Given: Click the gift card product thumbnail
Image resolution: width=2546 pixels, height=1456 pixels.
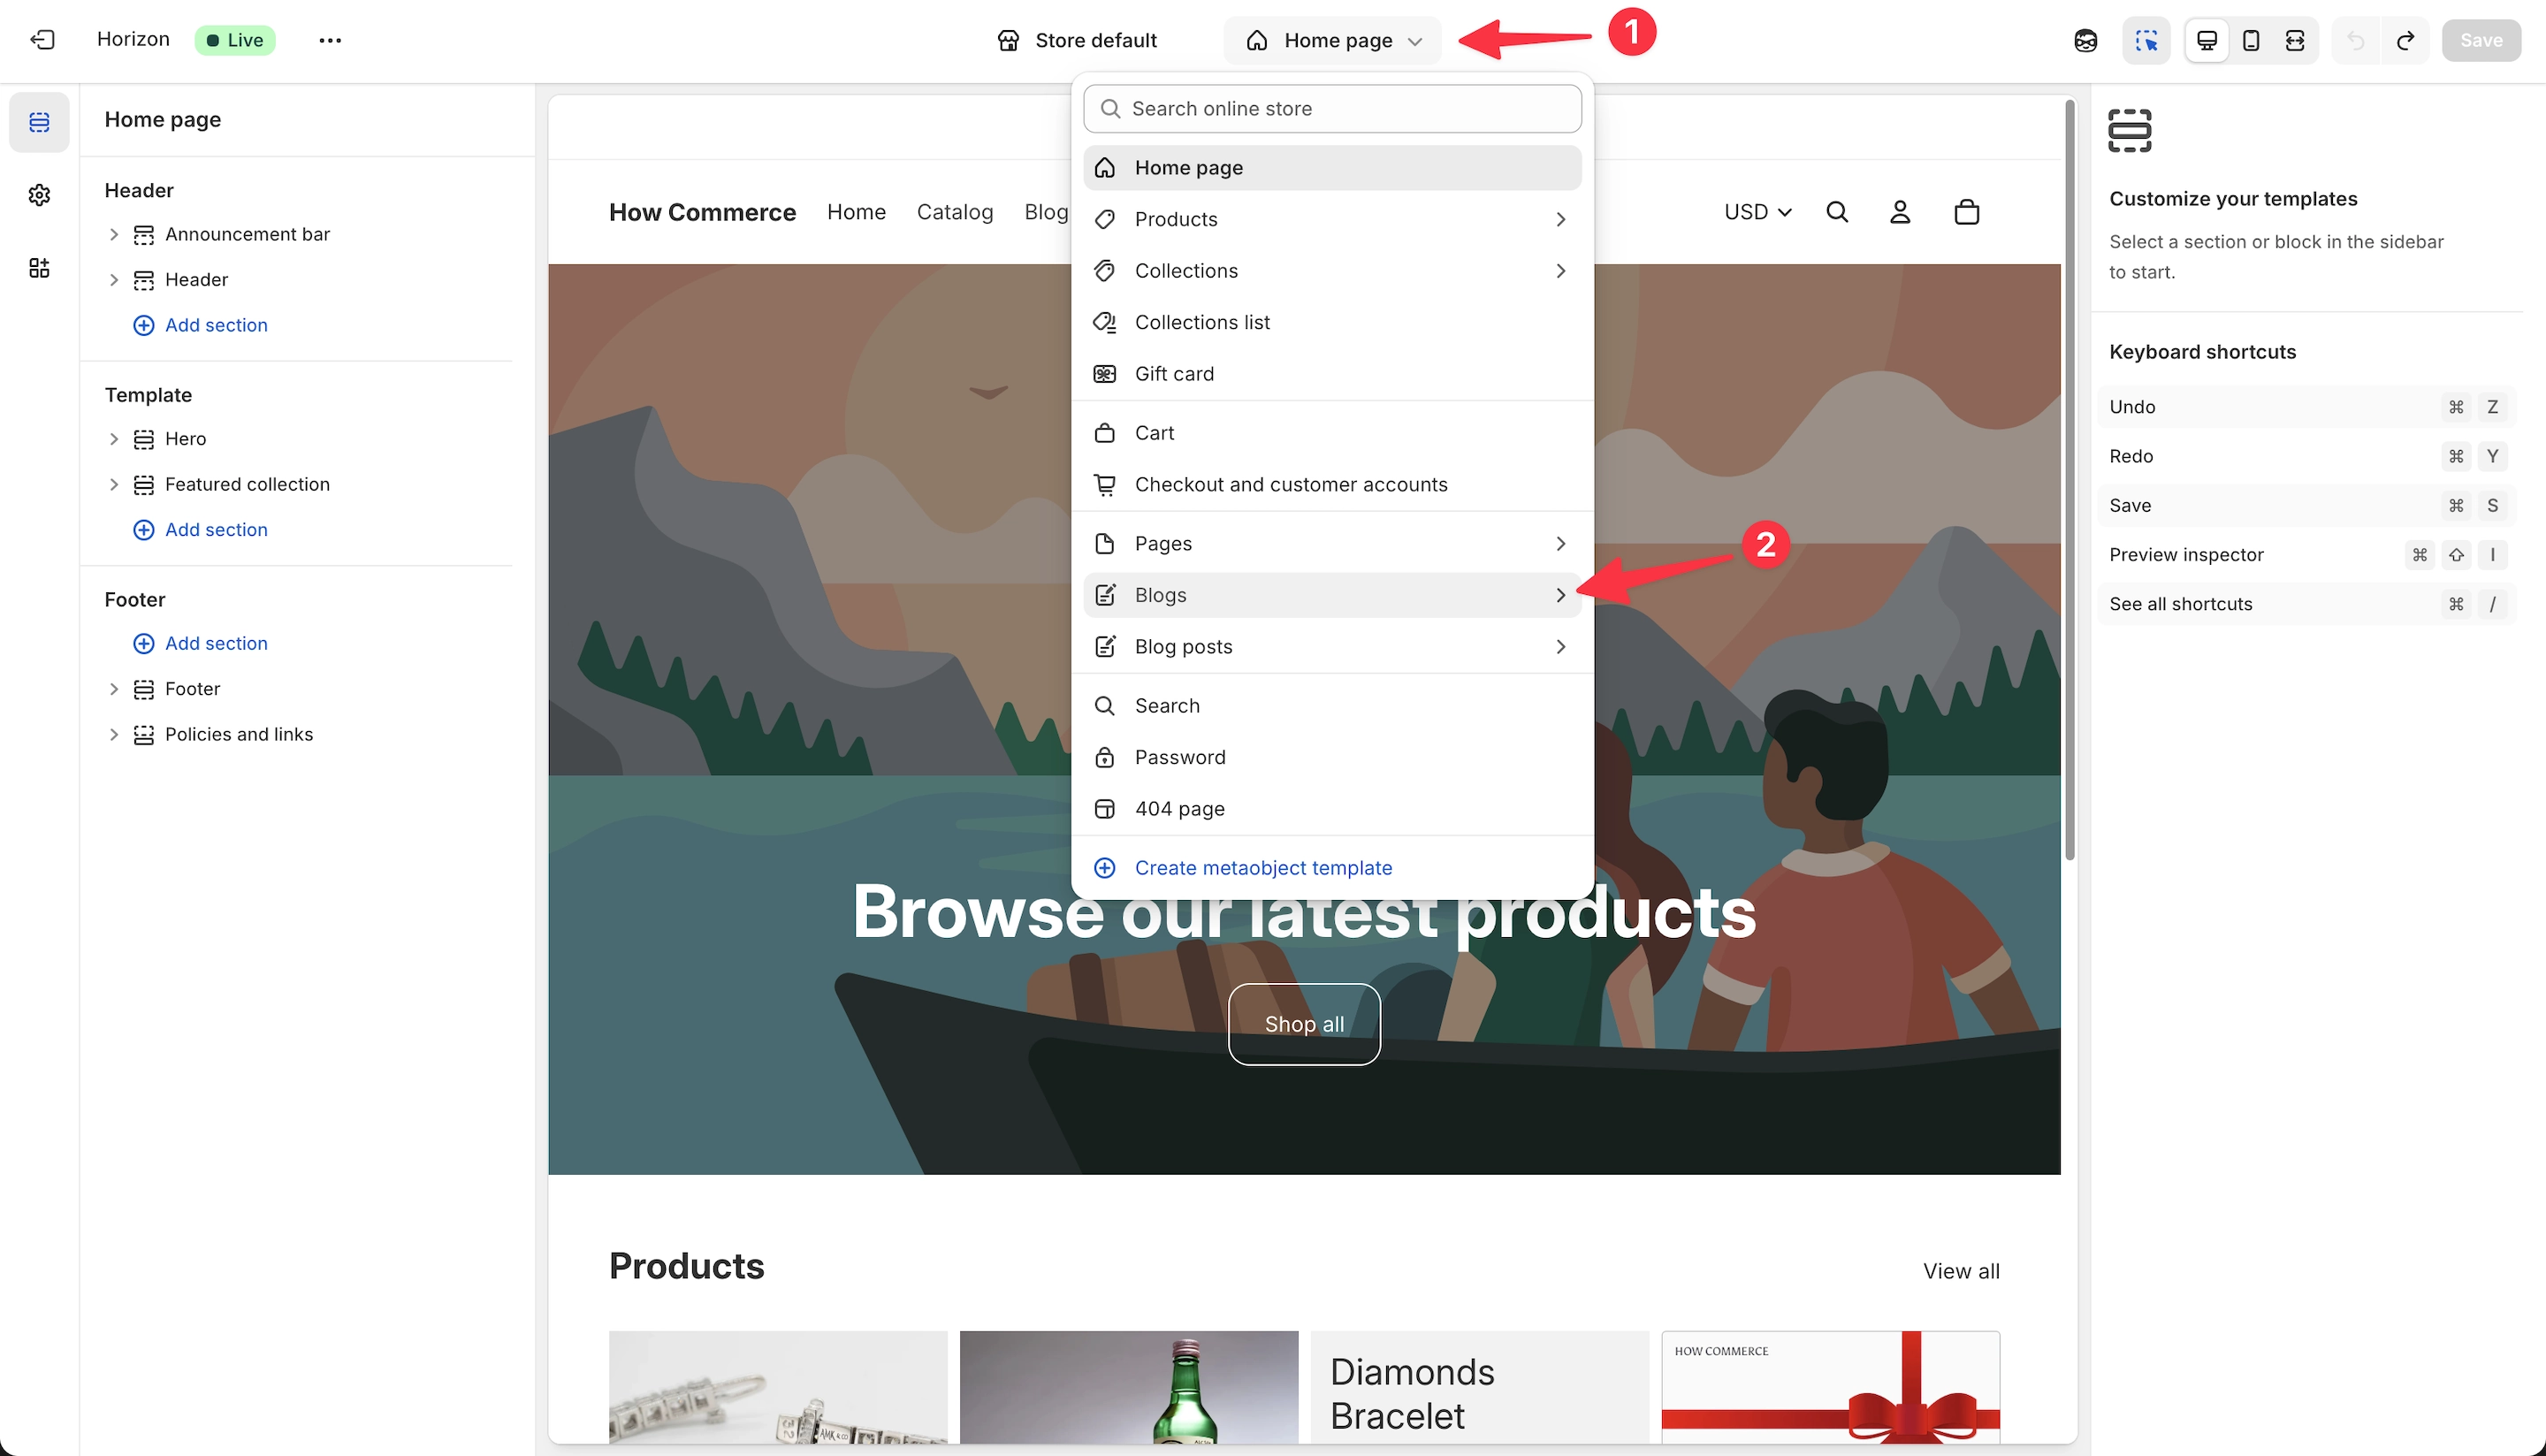Looking at the screenshot, I should point(1830,1387).
